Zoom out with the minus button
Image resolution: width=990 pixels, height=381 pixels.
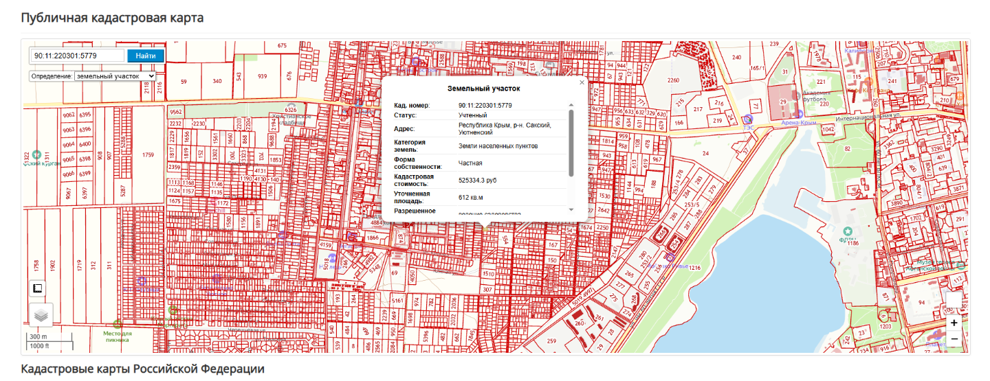coord(954,339)
